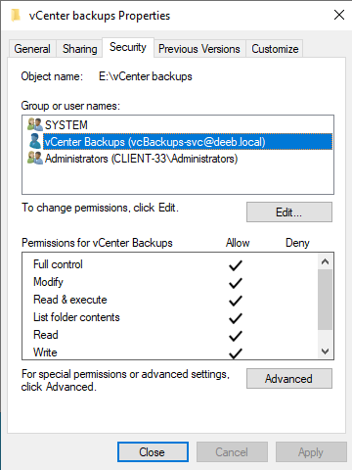Select the Customize tab

(275, 49)
